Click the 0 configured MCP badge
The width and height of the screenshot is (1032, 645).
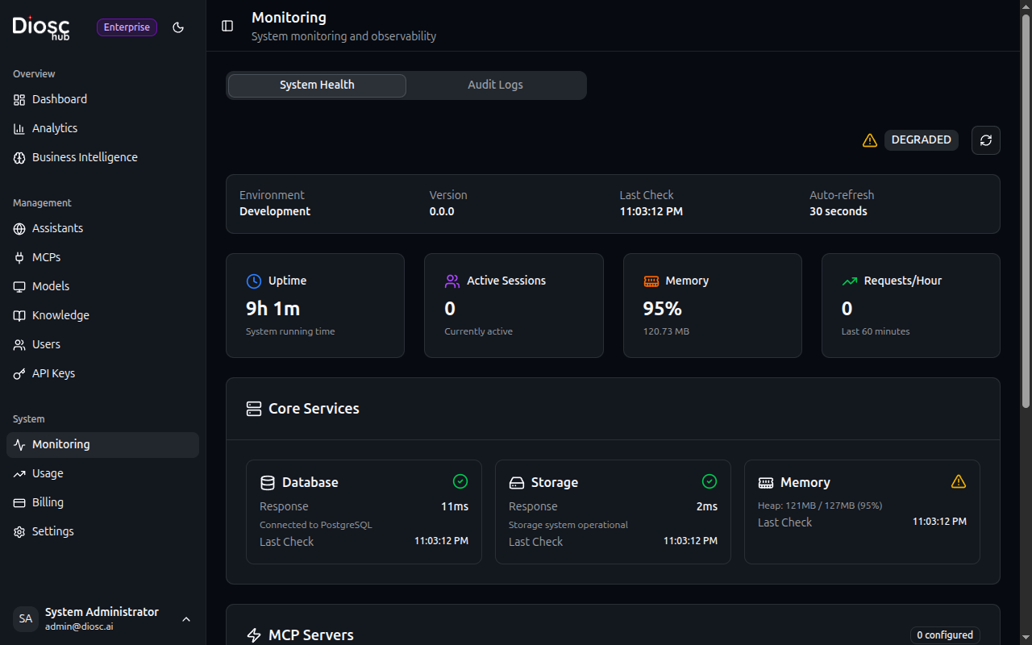(x=944, y=635)
